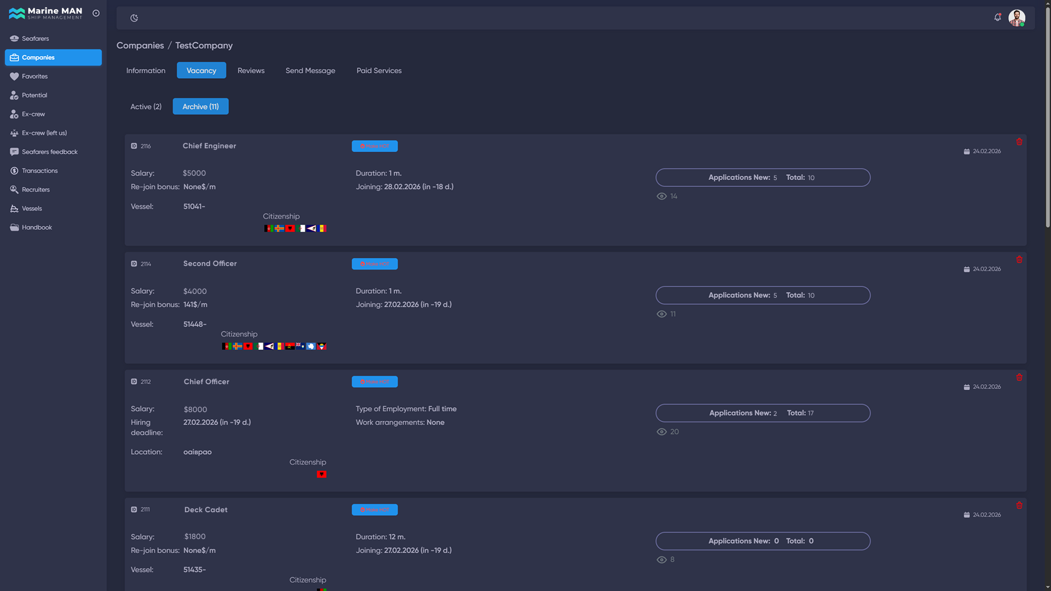Open the Deck Cadet vacancy title
This screenshot has height=591, width=1051.
[206, 510]
